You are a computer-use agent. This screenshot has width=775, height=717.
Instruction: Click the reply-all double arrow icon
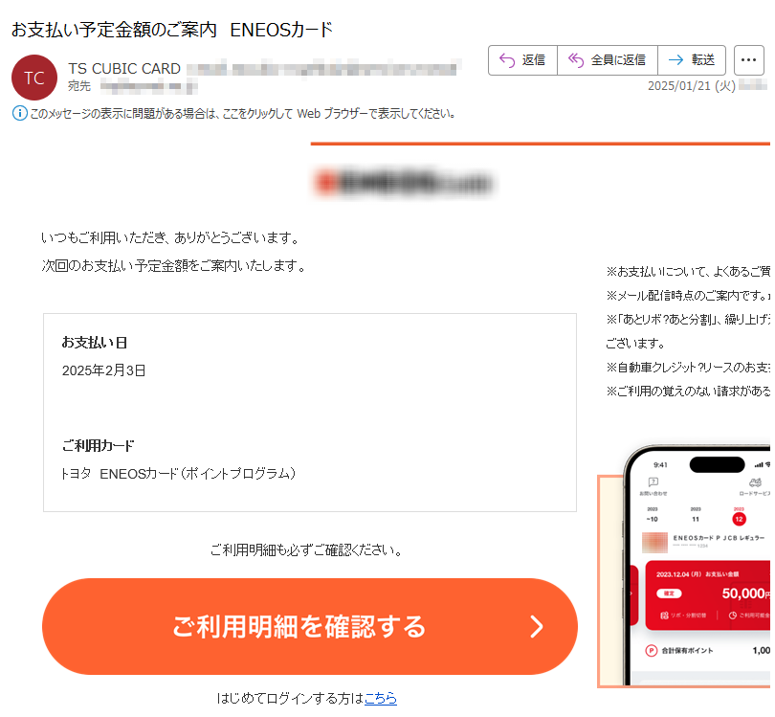click(576, 60)
